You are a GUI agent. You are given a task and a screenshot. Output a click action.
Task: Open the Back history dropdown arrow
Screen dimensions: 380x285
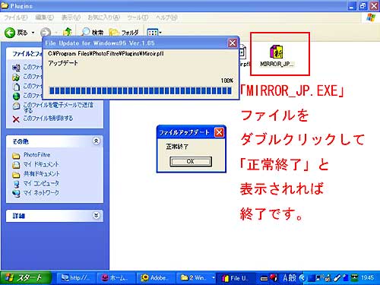33,33
